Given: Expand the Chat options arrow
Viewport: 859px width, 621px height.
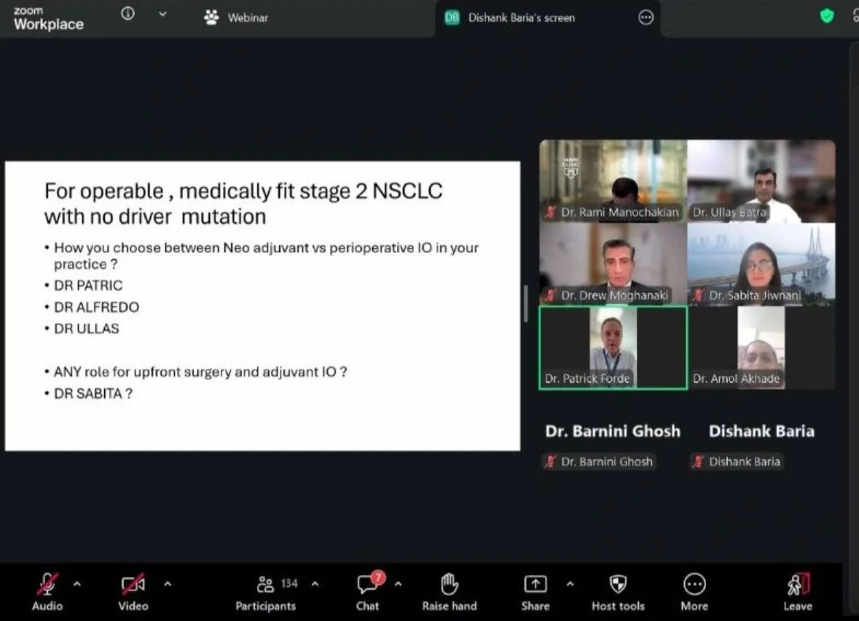Looking at the screenshot, I should pos(398,584).
